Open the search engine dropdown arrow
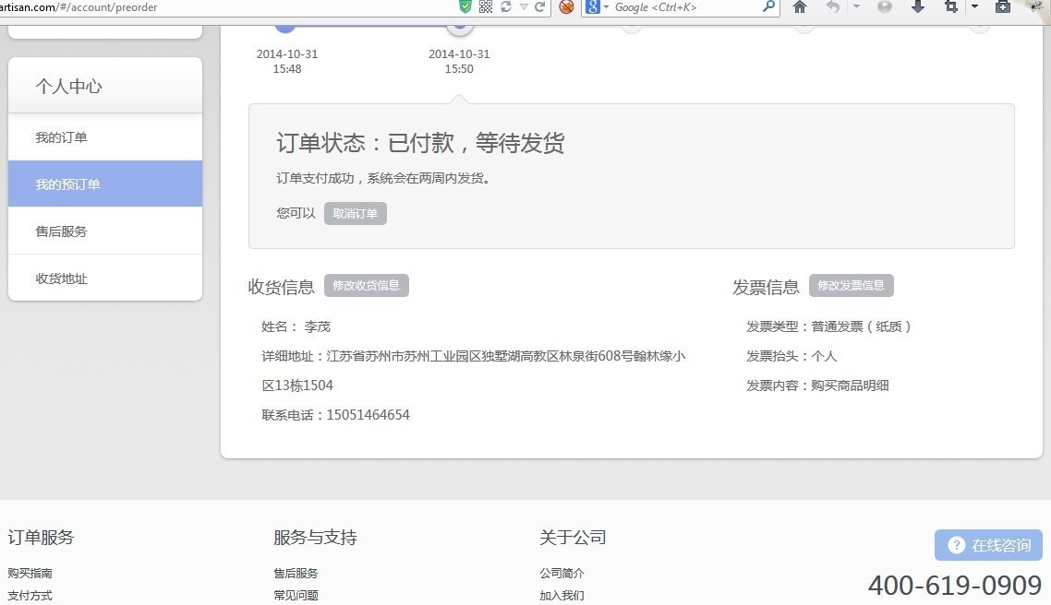 607,7
